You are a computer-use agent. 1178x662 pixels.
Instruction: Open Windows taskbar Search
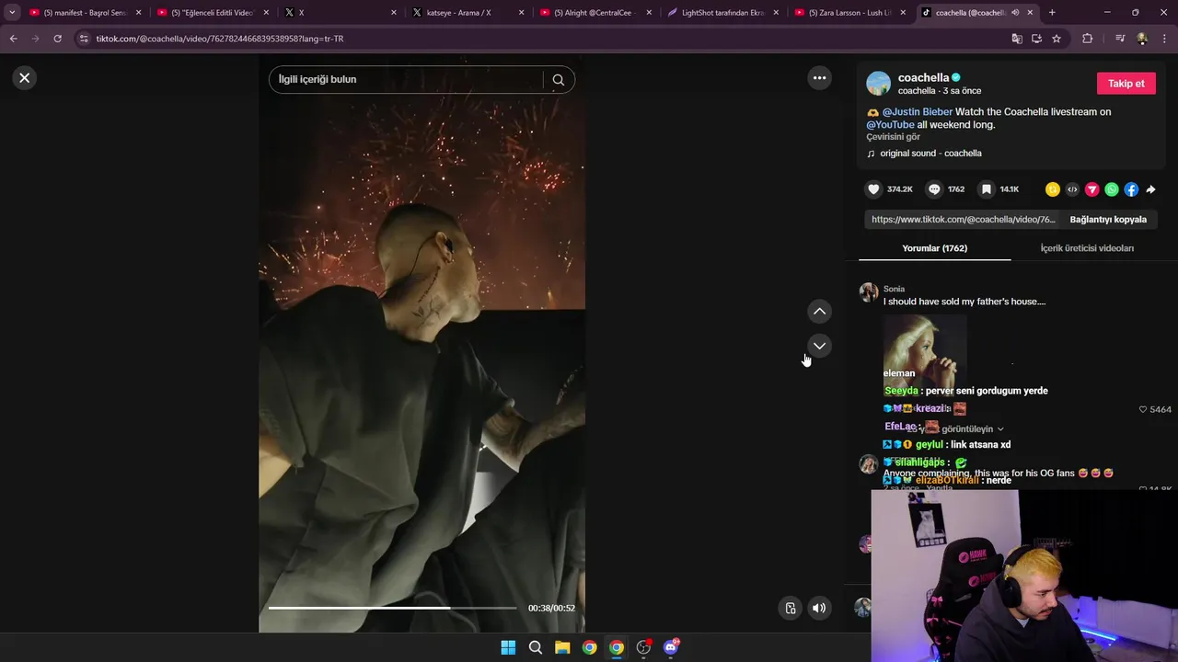pos(536,647)
